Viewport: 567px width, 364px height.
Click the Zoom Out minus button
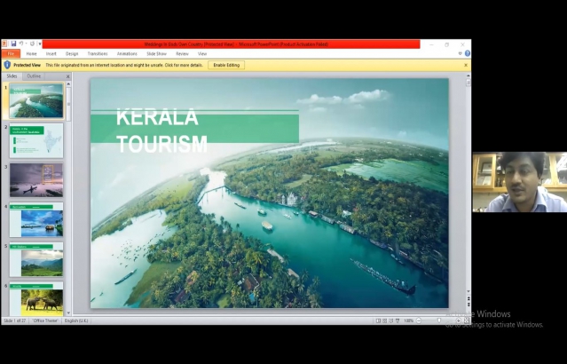pos(419,321)
